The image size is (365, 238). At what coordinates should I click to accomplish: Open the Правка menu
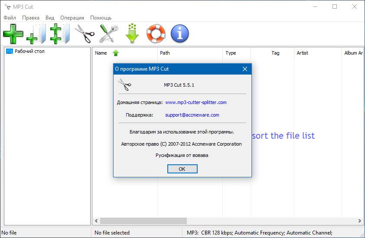tap(31, 18)
